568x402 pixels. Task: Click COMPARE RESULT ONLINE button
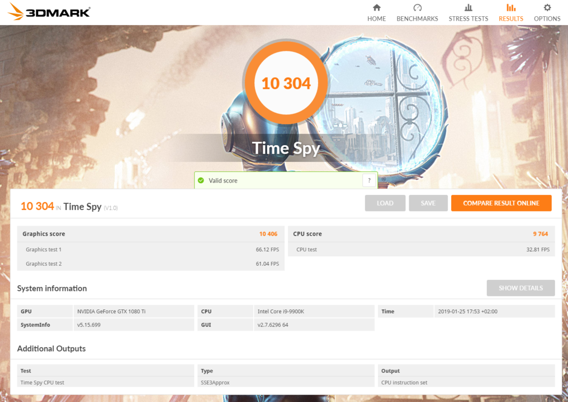(501, 203)
